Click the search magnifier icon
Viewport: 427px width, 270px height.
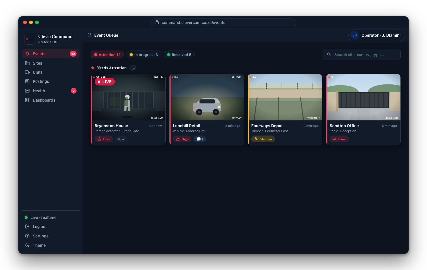pyautogui.click(x=329, y=54)
